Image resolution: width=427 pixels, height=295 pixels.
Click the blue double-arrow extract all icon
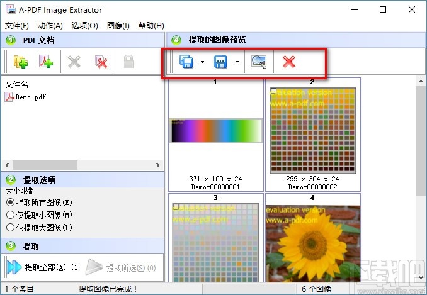coord(14,267)
